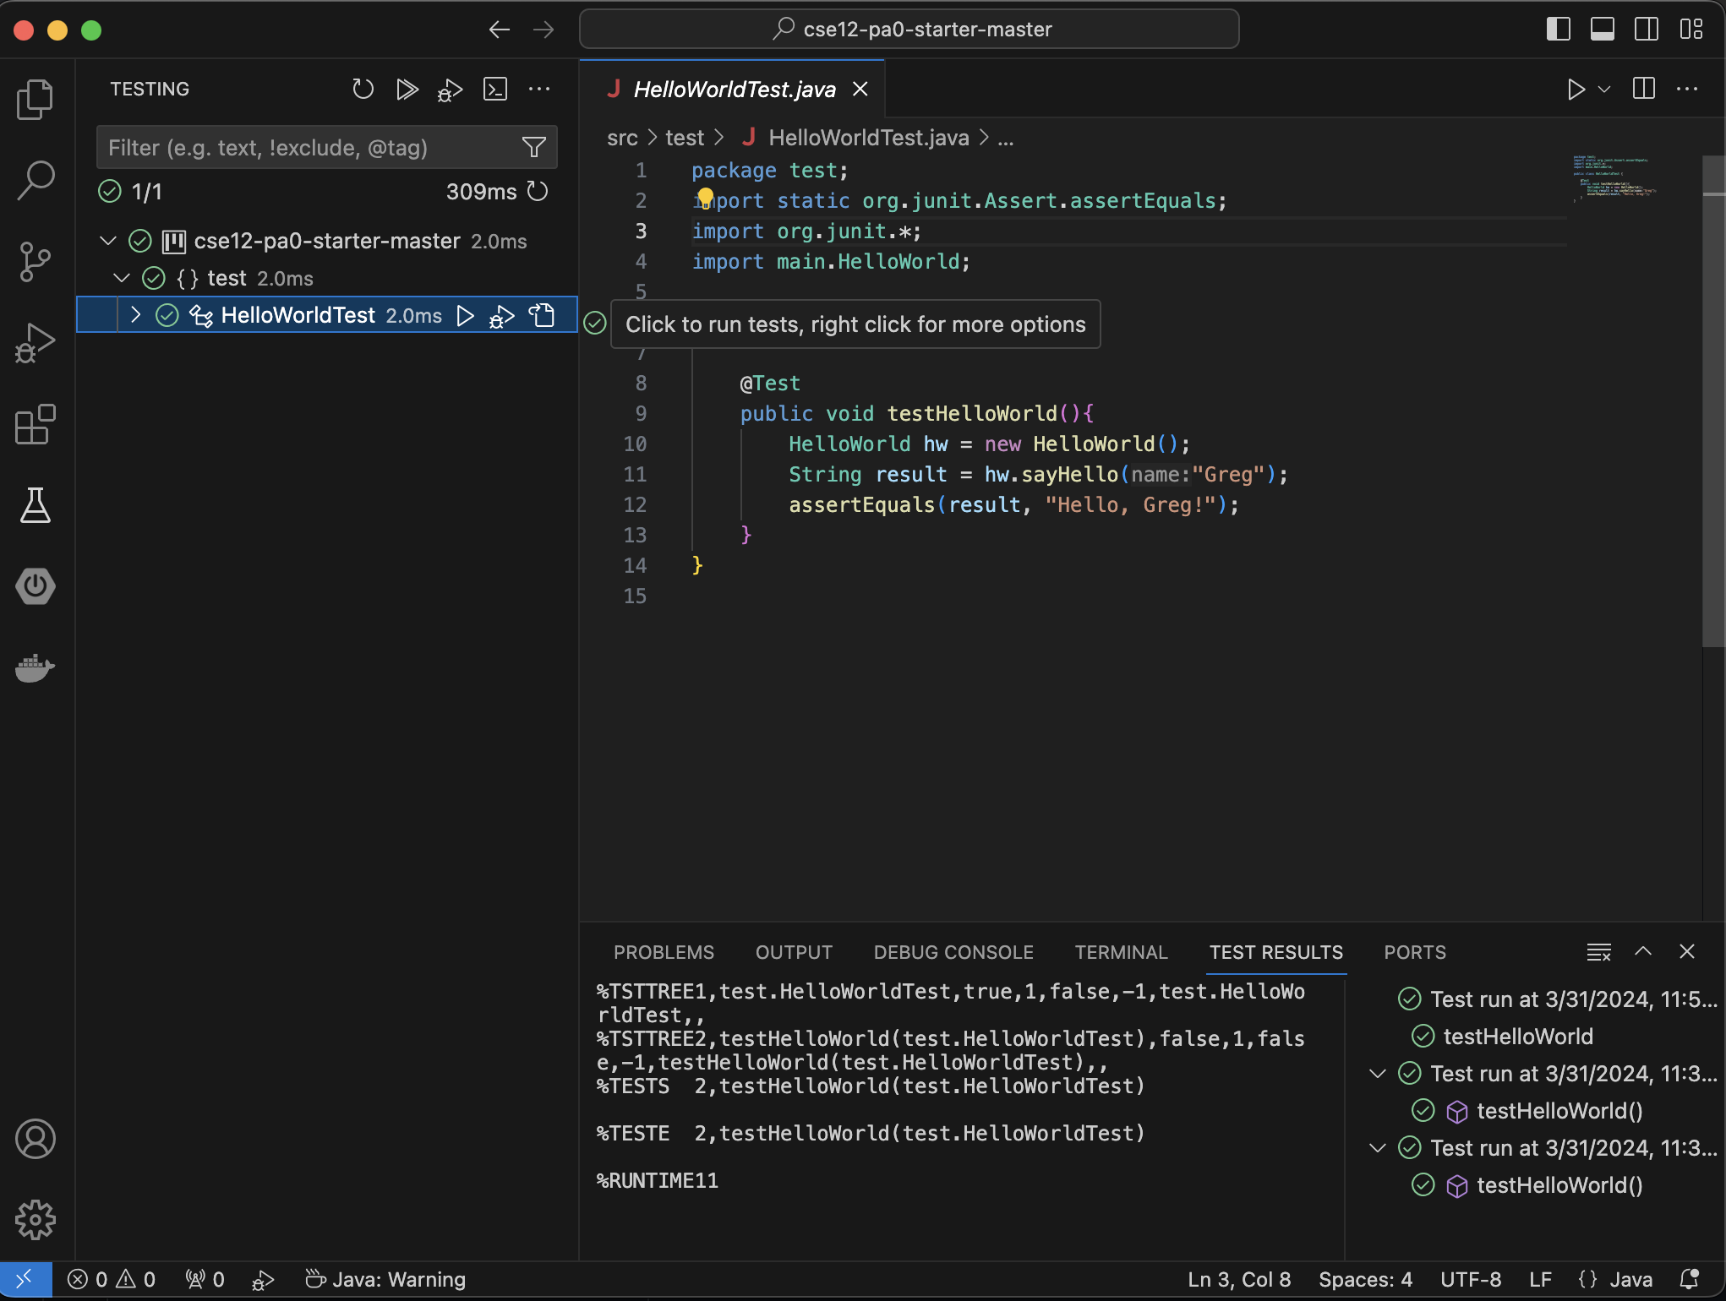Open run options dropdown arrow in editor

[x=1604, y=89]
